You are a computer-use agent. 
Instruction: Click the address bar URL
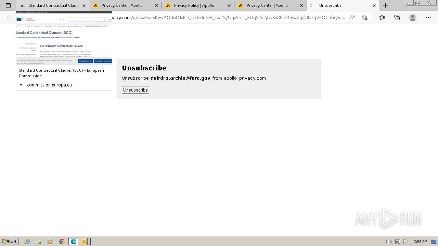[x=228, y=17]
